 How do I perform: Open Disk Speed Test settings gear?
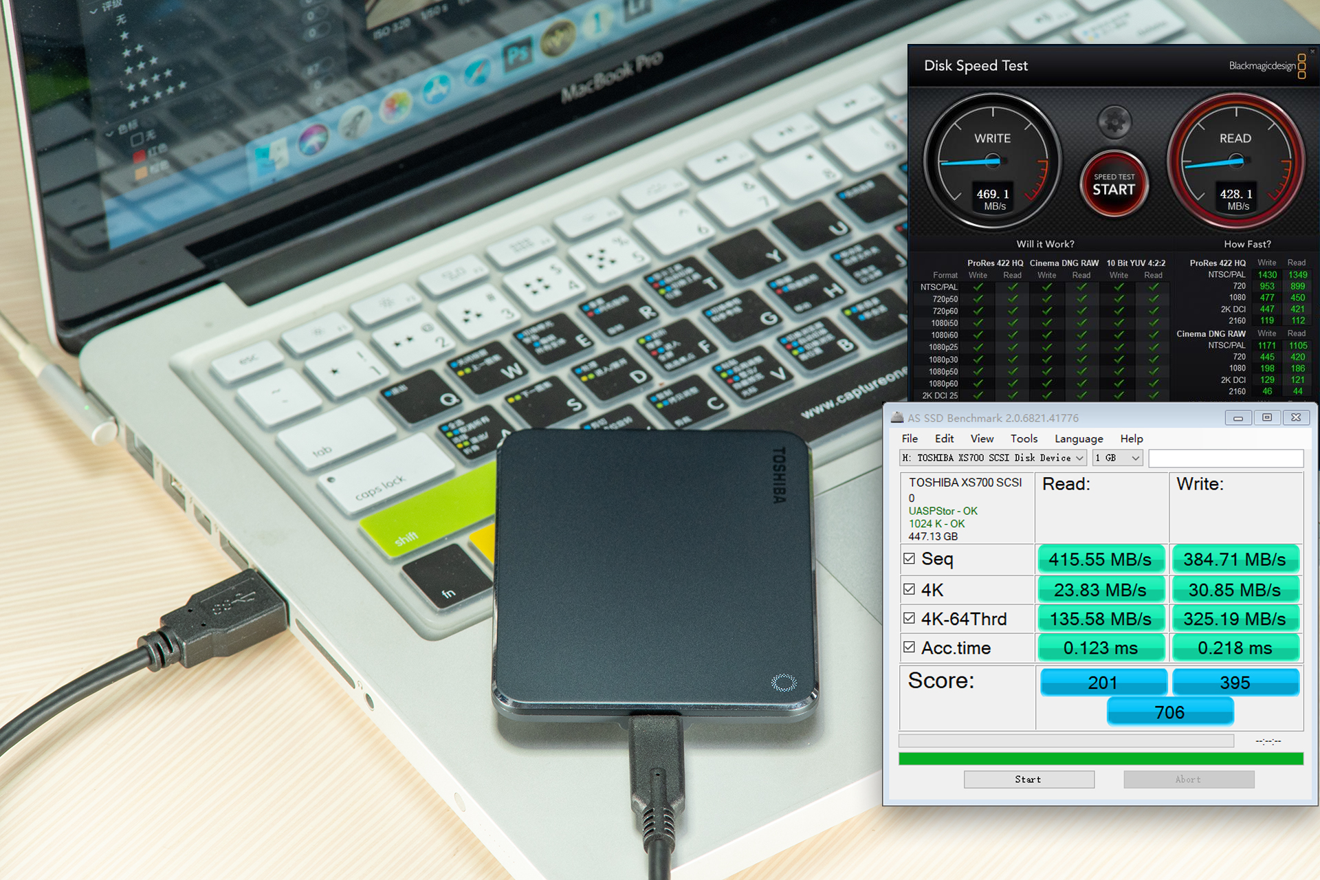(1114, 123)
